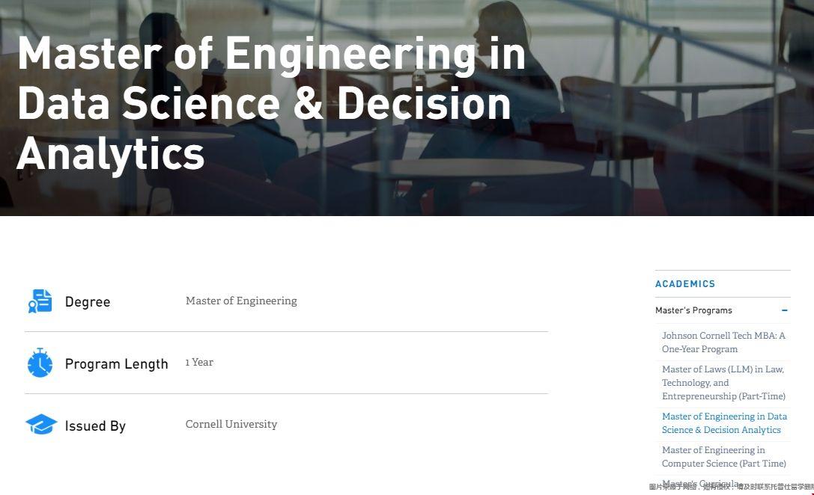Click the Program Length stopwatch icon
The image size is (814, 495).
(40, 363)
